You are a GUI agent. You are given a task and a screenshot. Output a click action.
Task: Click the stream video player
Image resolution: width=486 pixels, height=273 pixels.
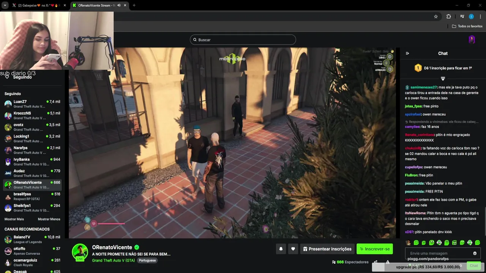point(232,143)
